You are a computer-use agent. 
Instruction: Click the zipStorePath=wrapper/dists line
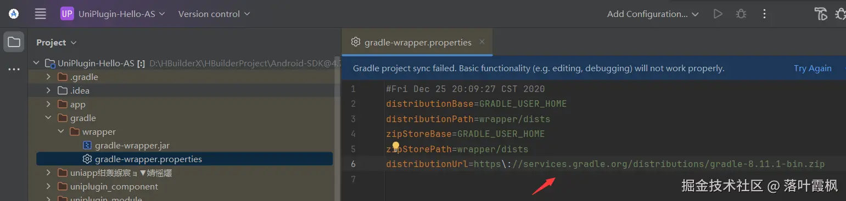coord(457,149)
